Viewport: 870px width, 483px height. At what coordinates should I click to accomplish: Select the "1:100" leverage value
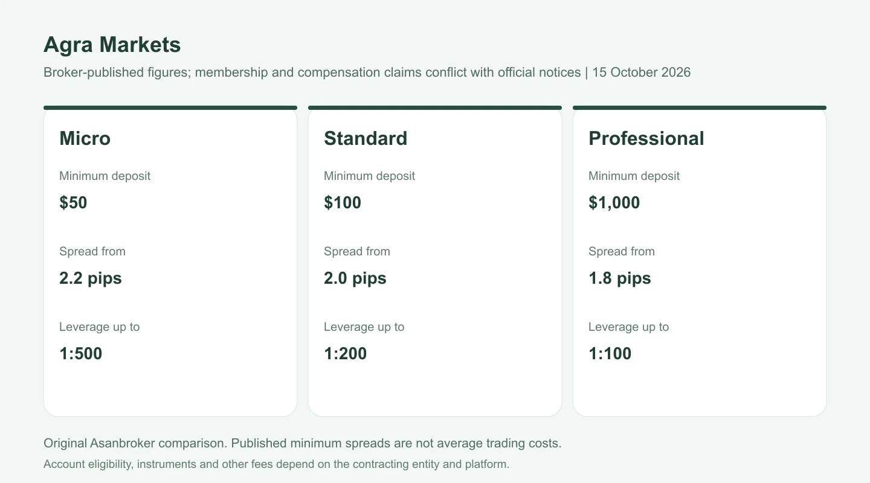[x=610, y=353]
